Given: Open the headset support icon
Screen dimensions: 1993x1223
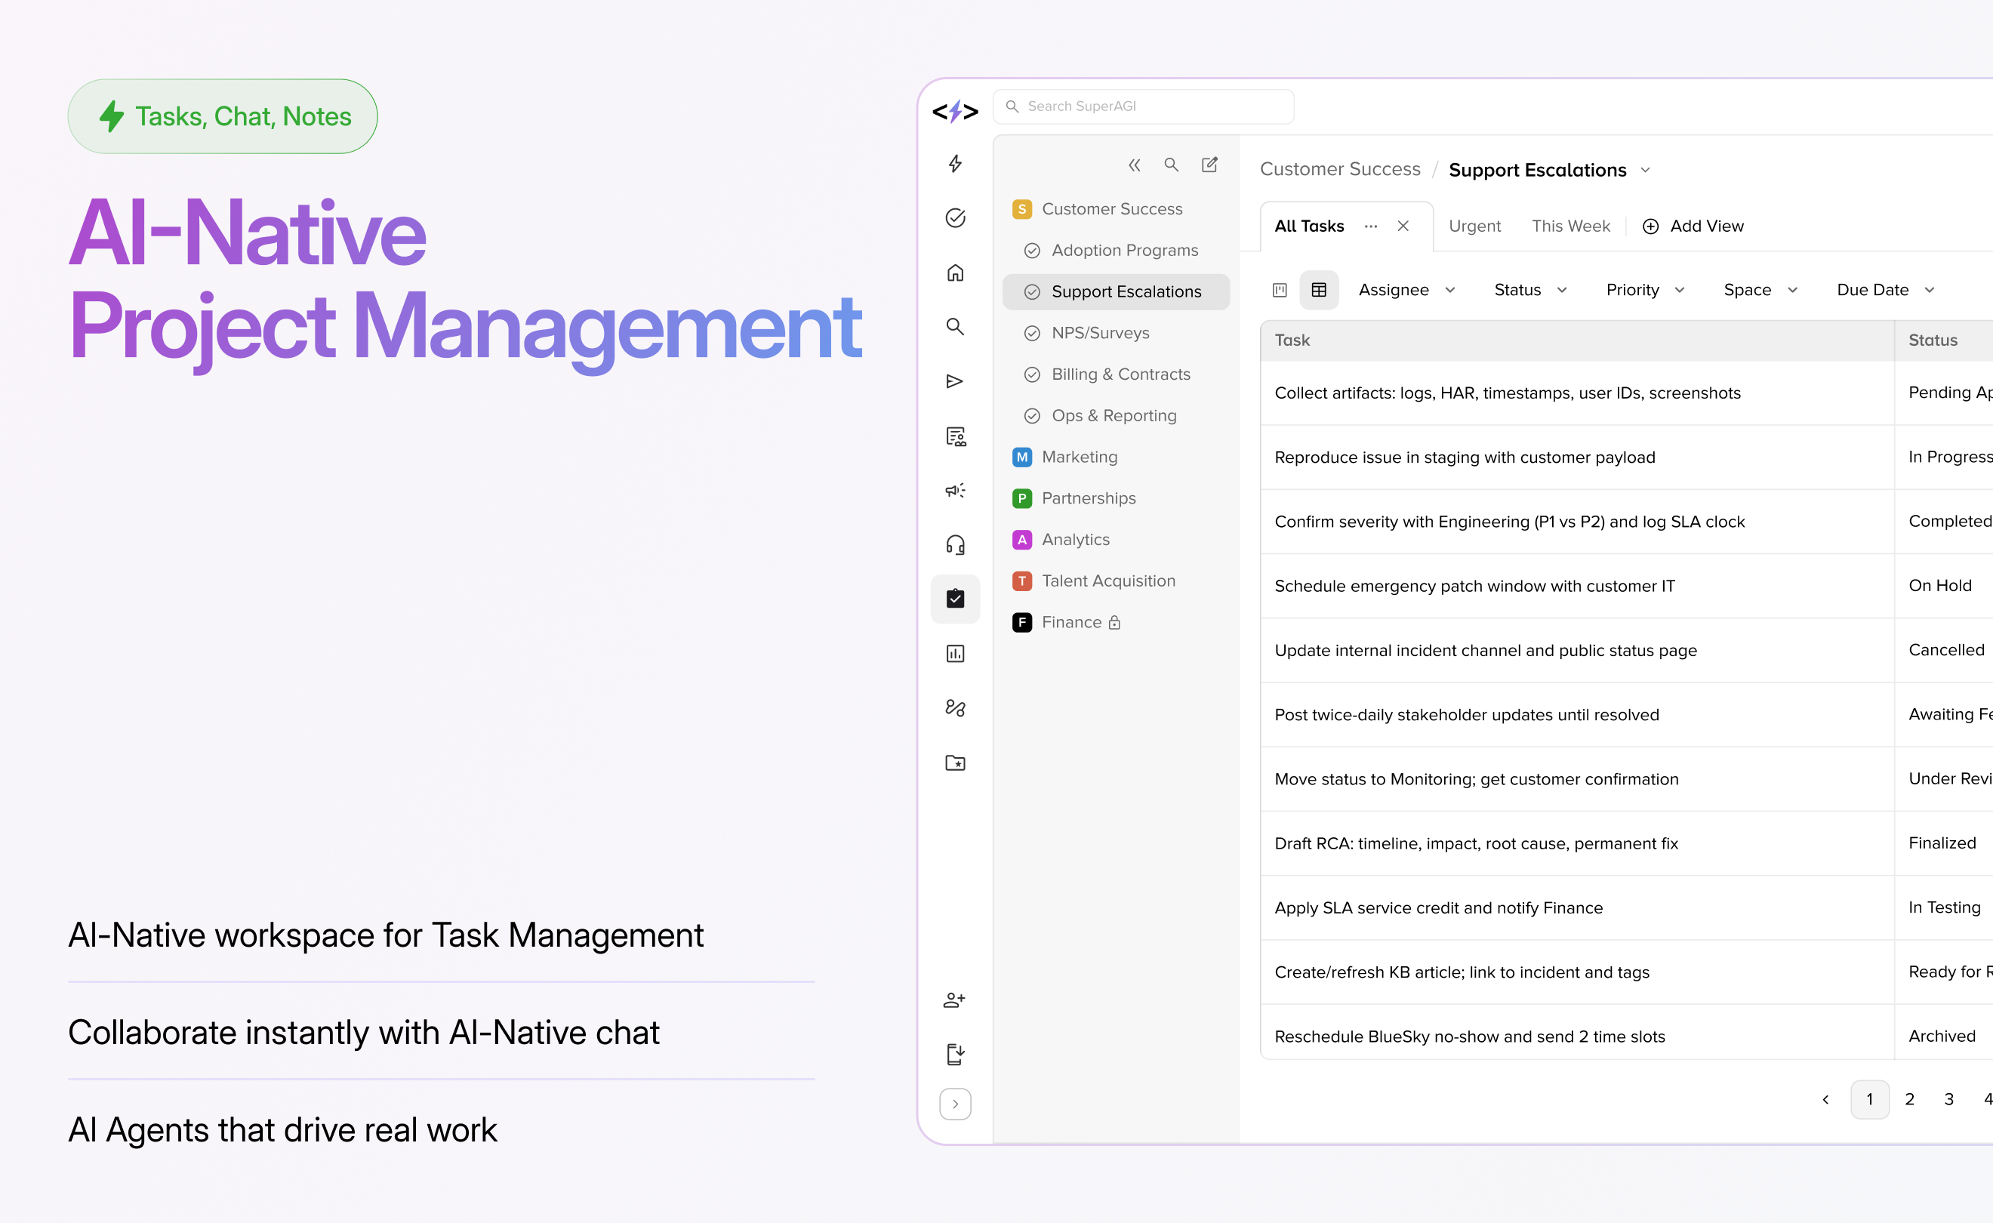Looking at the screenshot, I should click(x=955, y=544).
